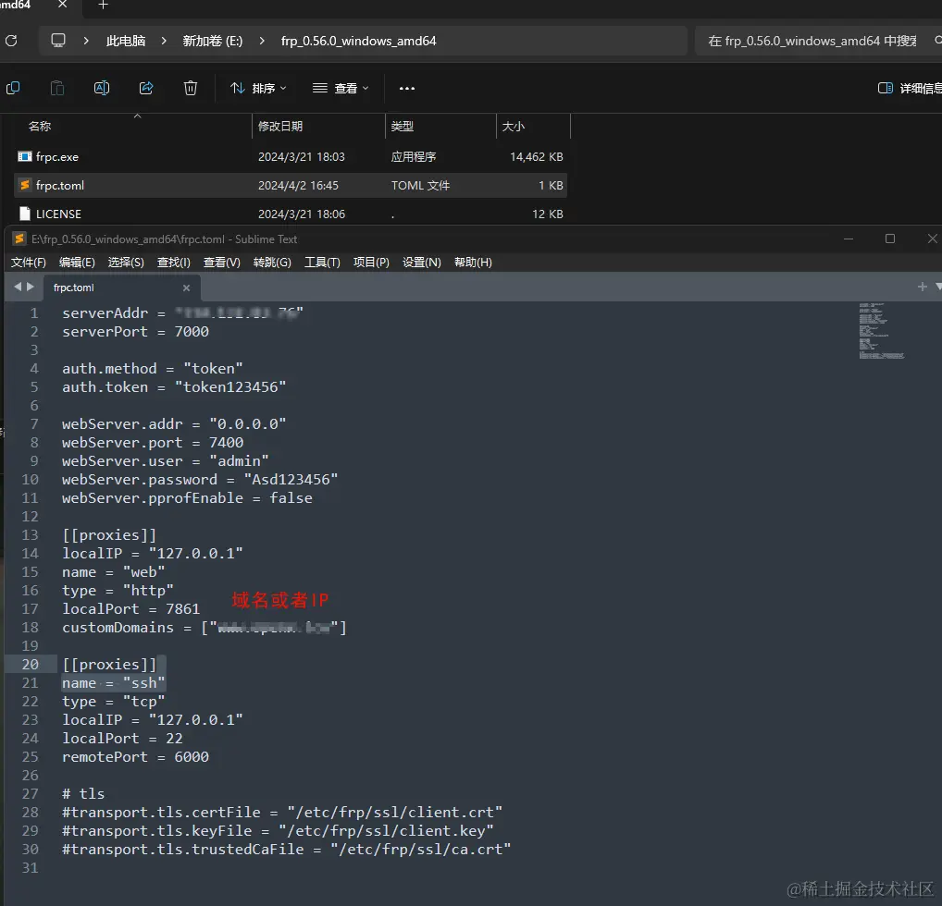Screen dimensions: 942x906
Task: Click the type = "tcp" line
Action: click(x=114, y=702)
